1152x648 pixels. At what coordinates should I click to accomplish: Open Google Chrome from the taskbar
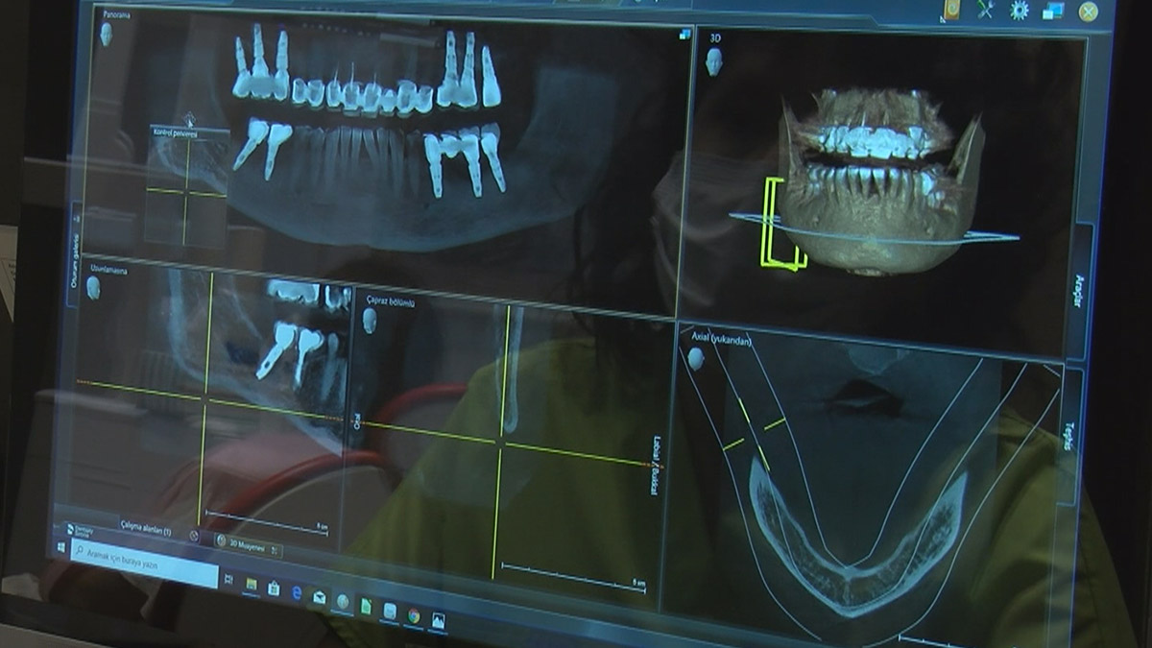tap(414, 614)
